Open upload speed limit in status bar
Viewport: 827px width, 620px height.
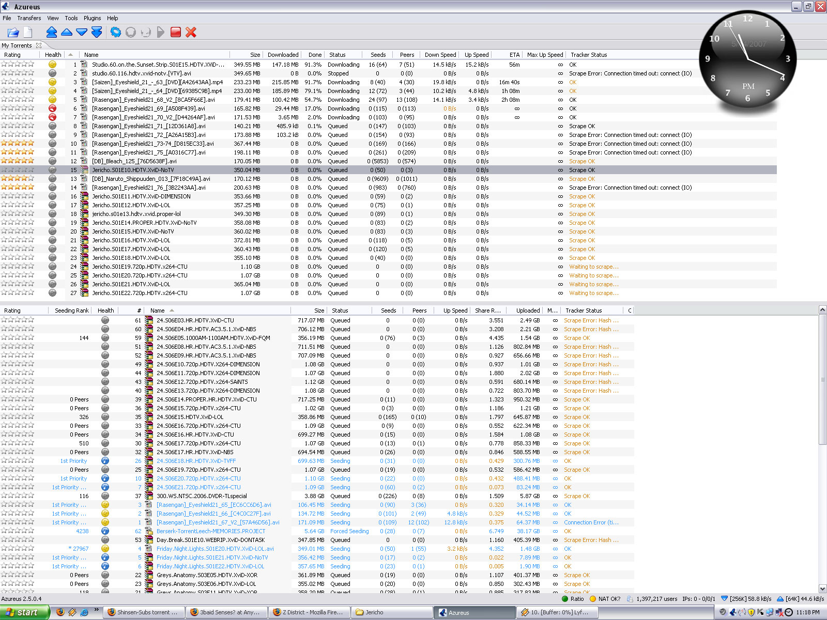point(801,599)
